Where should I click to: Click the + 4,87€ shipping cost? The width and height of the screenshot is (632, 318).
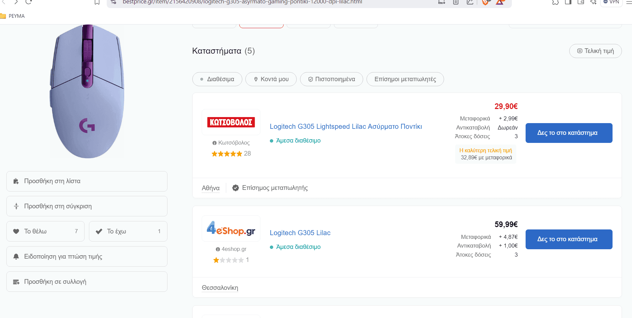pyautogui.click(x=508, y=237)
